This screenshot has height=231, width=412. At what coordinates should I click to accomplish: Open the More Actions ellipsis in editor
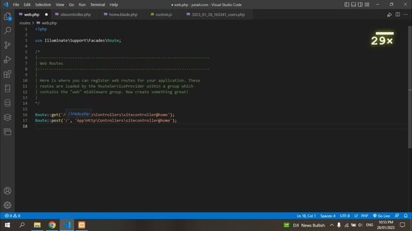coord(406,15)
